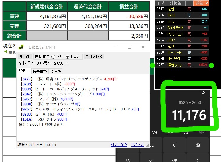Click the コード column header

coord(160,3)
